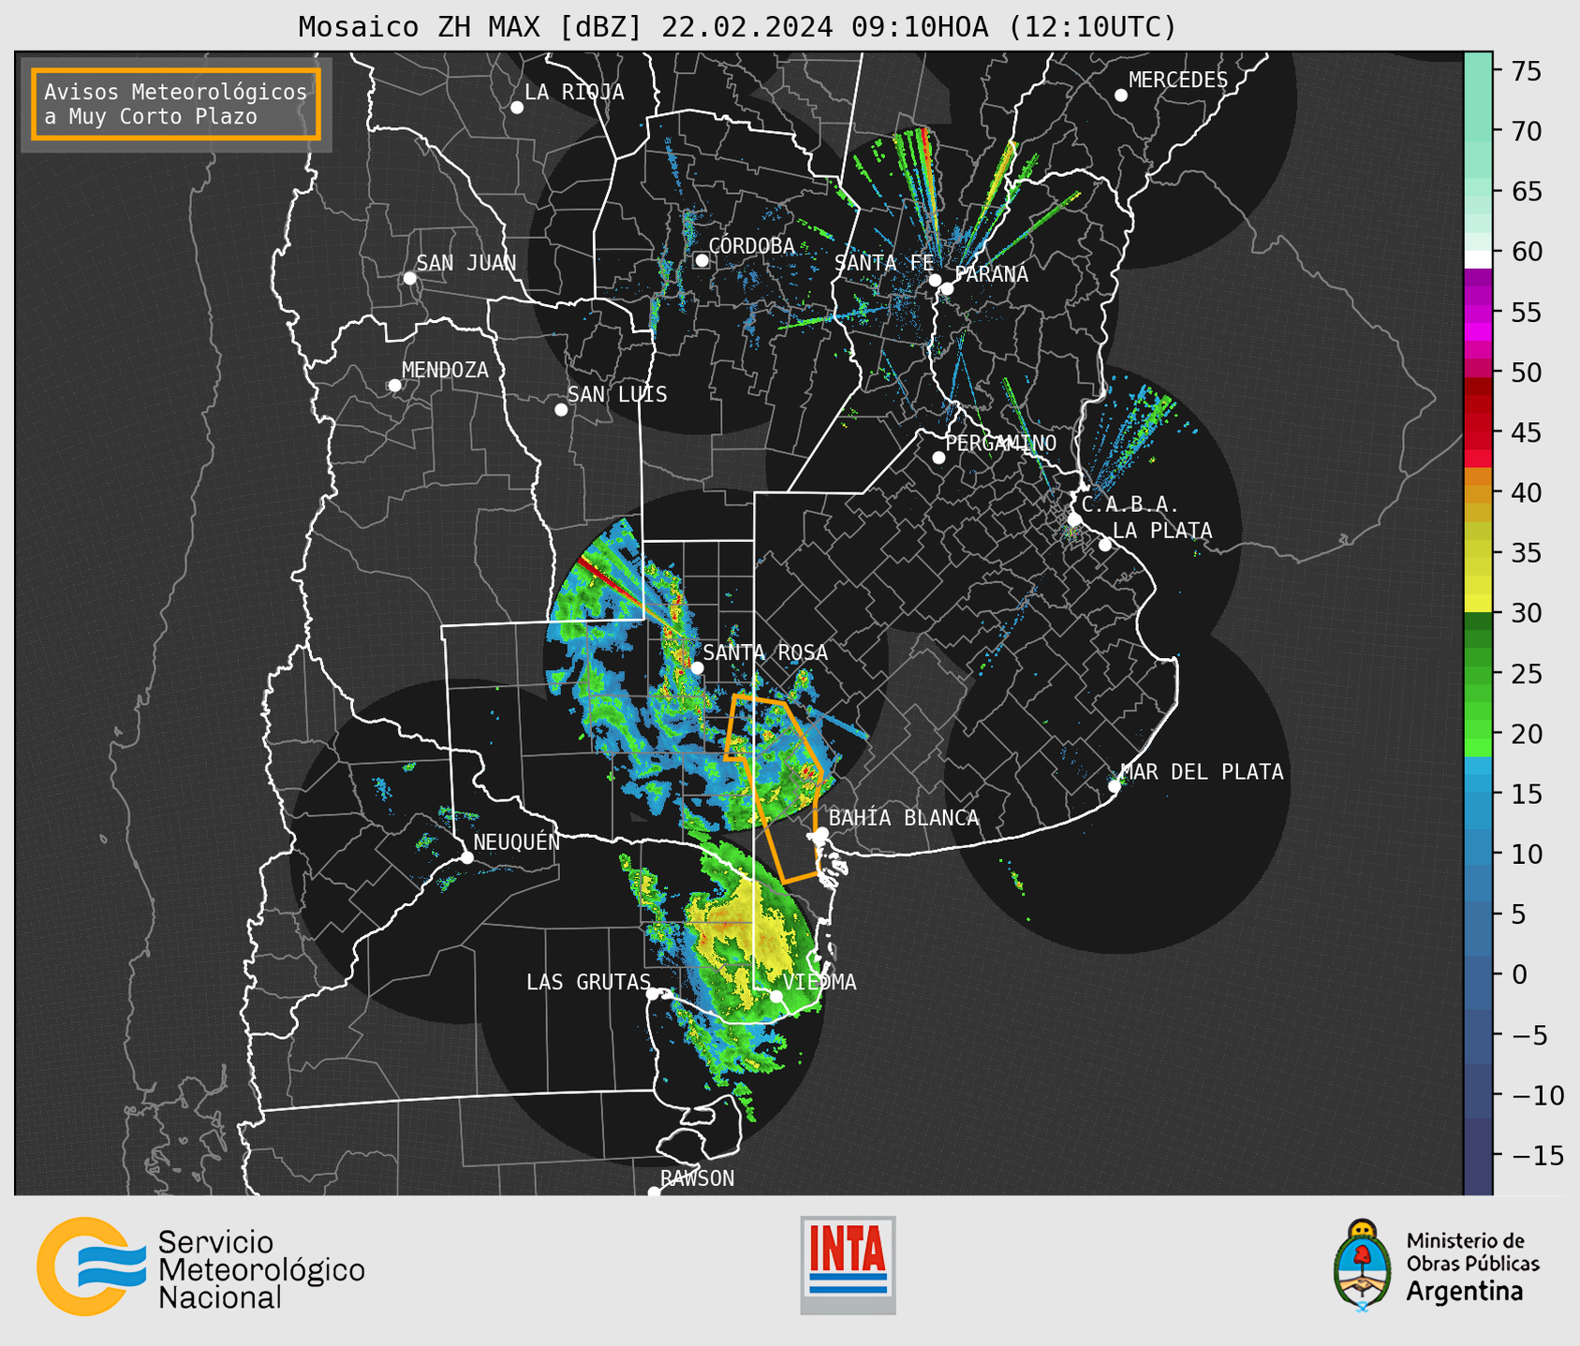This screenshot has height=1346, width=1580.
Task: Click the MERCEDES city marker dot
Action: point(1121,95)
